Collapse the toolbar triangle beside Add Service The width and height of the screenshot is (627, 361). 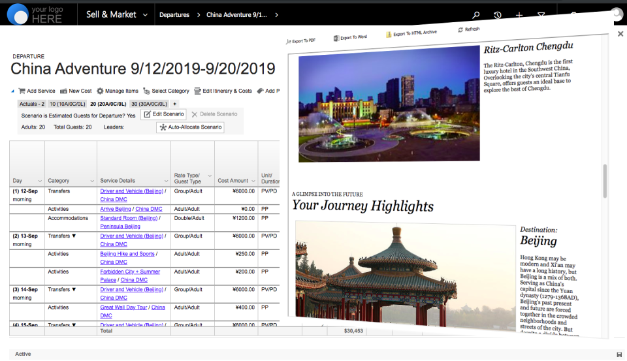12,91
